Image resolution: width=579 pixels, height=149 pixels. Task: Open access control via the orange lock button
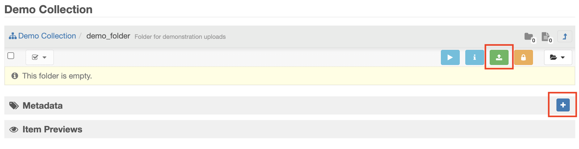[x=523, y=57]
